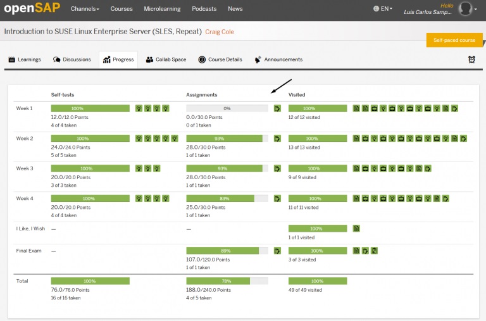
Task: Click the 16 of 16 taken text
Action: click(x=66, y=298)
